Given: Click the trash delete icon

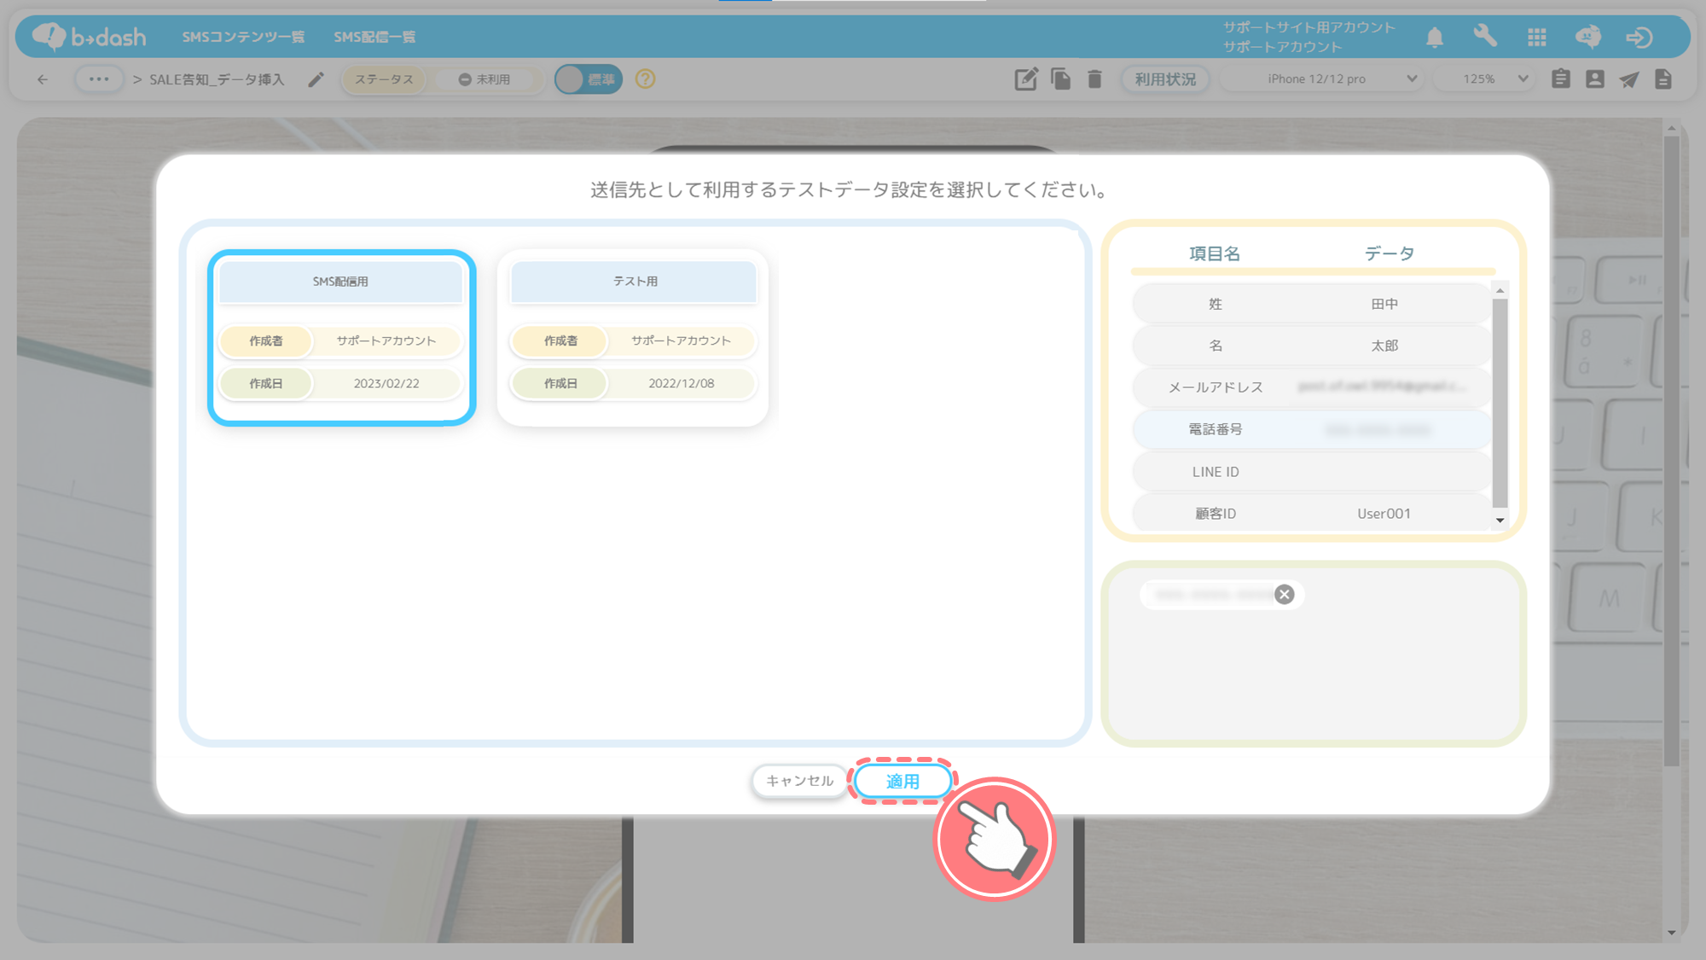Looking at the screenshot, I should click(1094, 79).
